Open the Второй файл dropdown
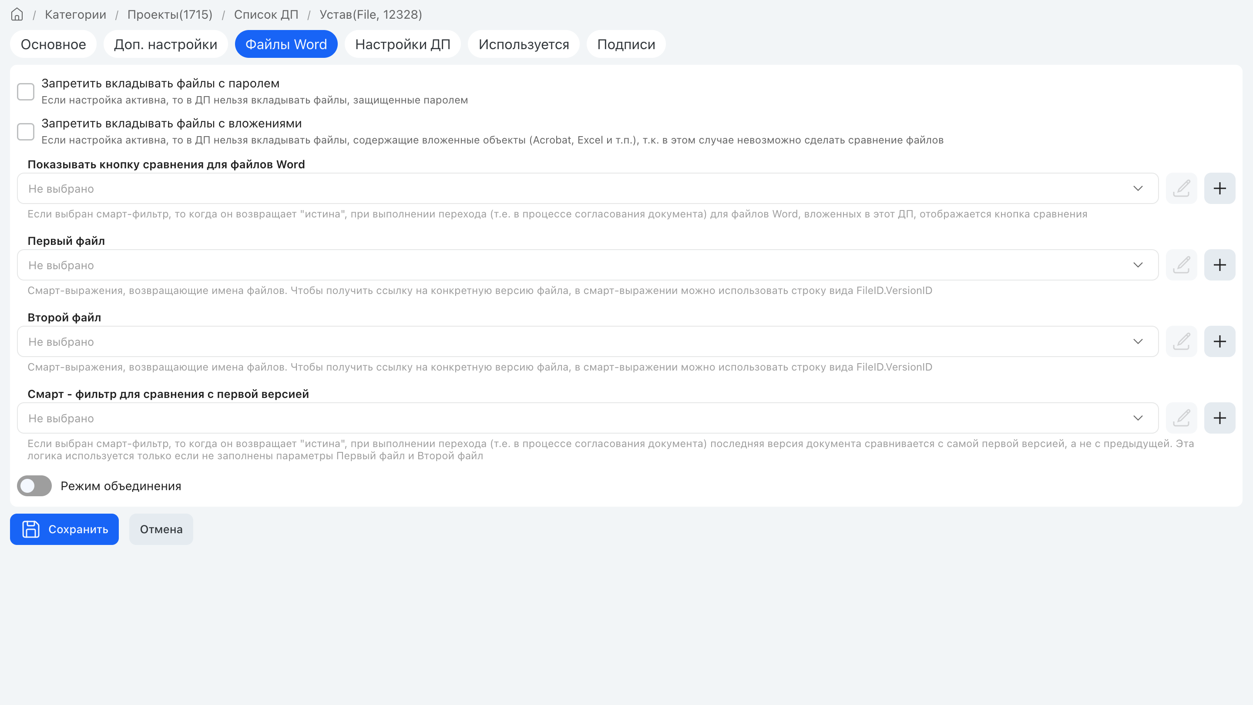The width and height of the screenshot is (1253, 705). point(588,341)
